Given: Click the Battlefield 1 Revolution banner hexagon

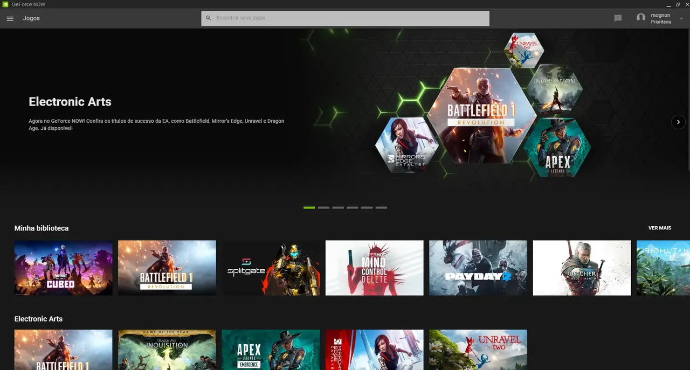Looking at the screenshot, I should 481,115.
